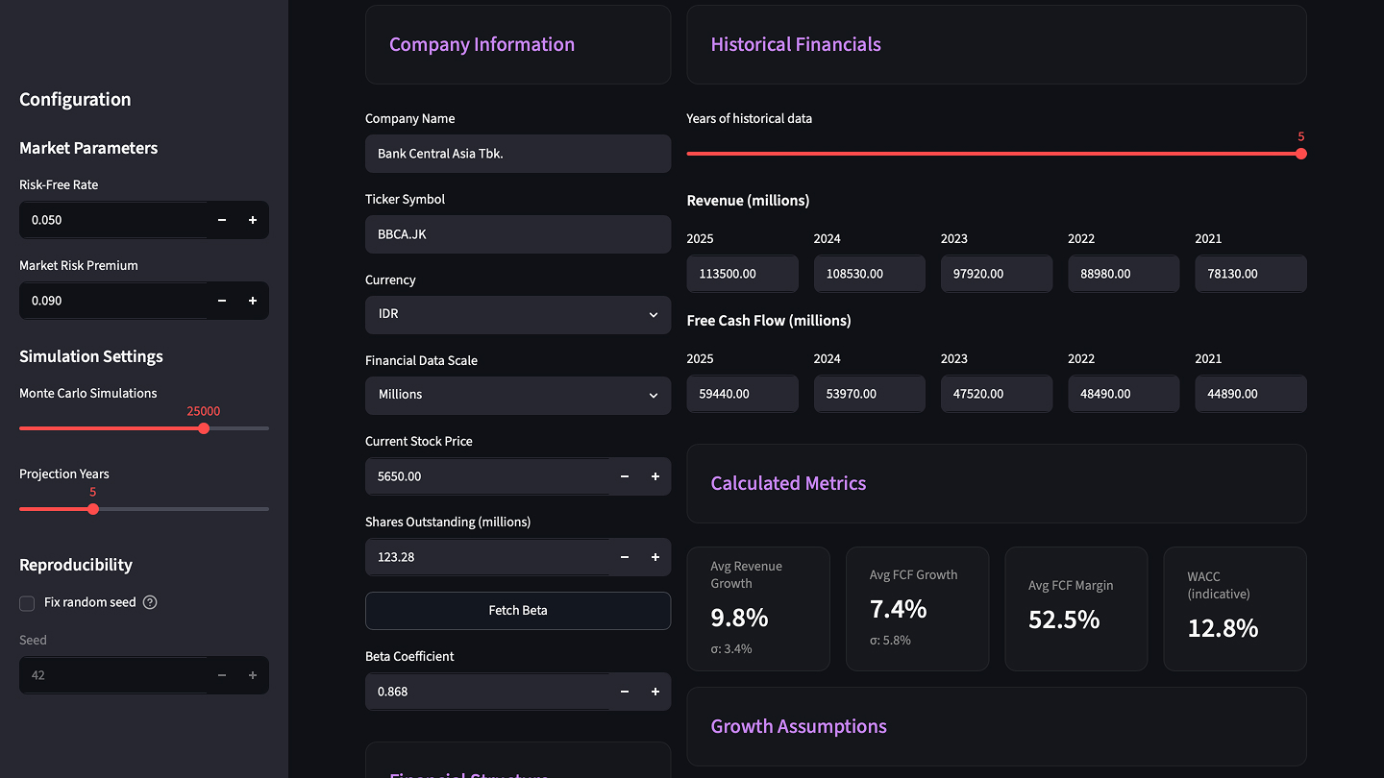Viewport: 1384px width, 778px height.
Task: Click the Market Risk Premium value field
Action: click(x=112, y=301)
